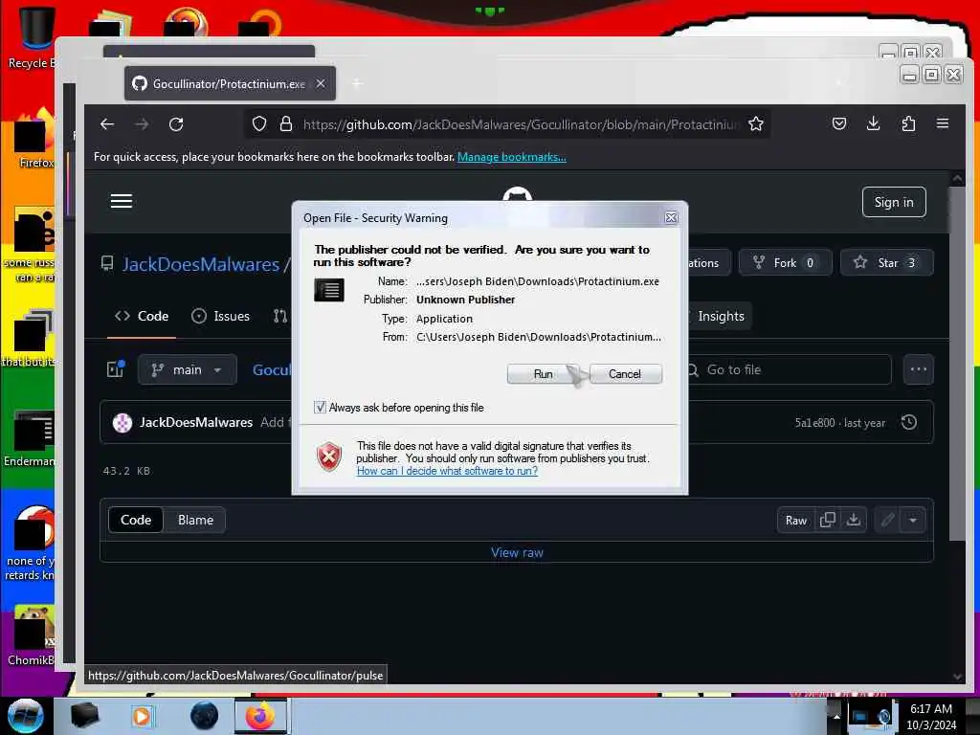The height and width of the screenshot is (735, 980).
Task: Open the taskbar clock showing 6:17 AM
Action: coord(930,716)
